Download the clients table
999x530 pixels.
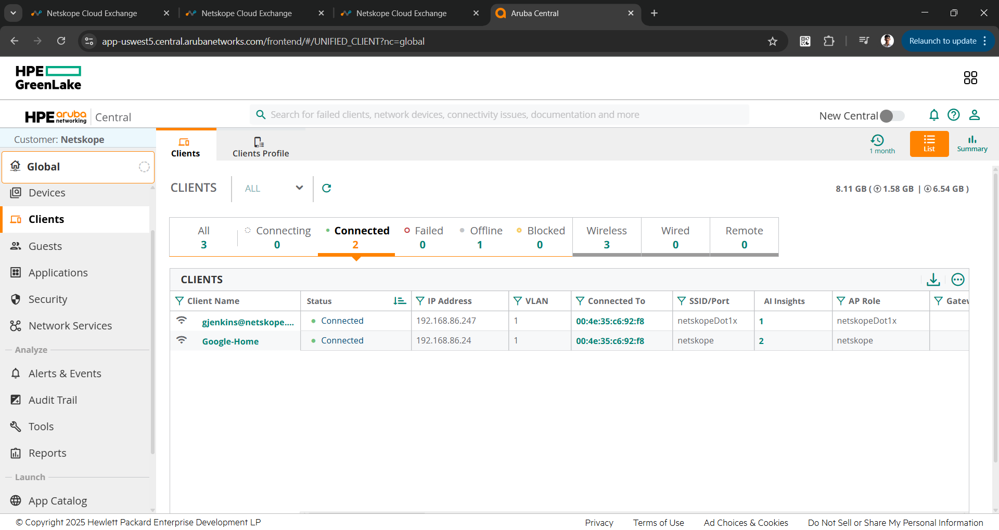[933, 280]
